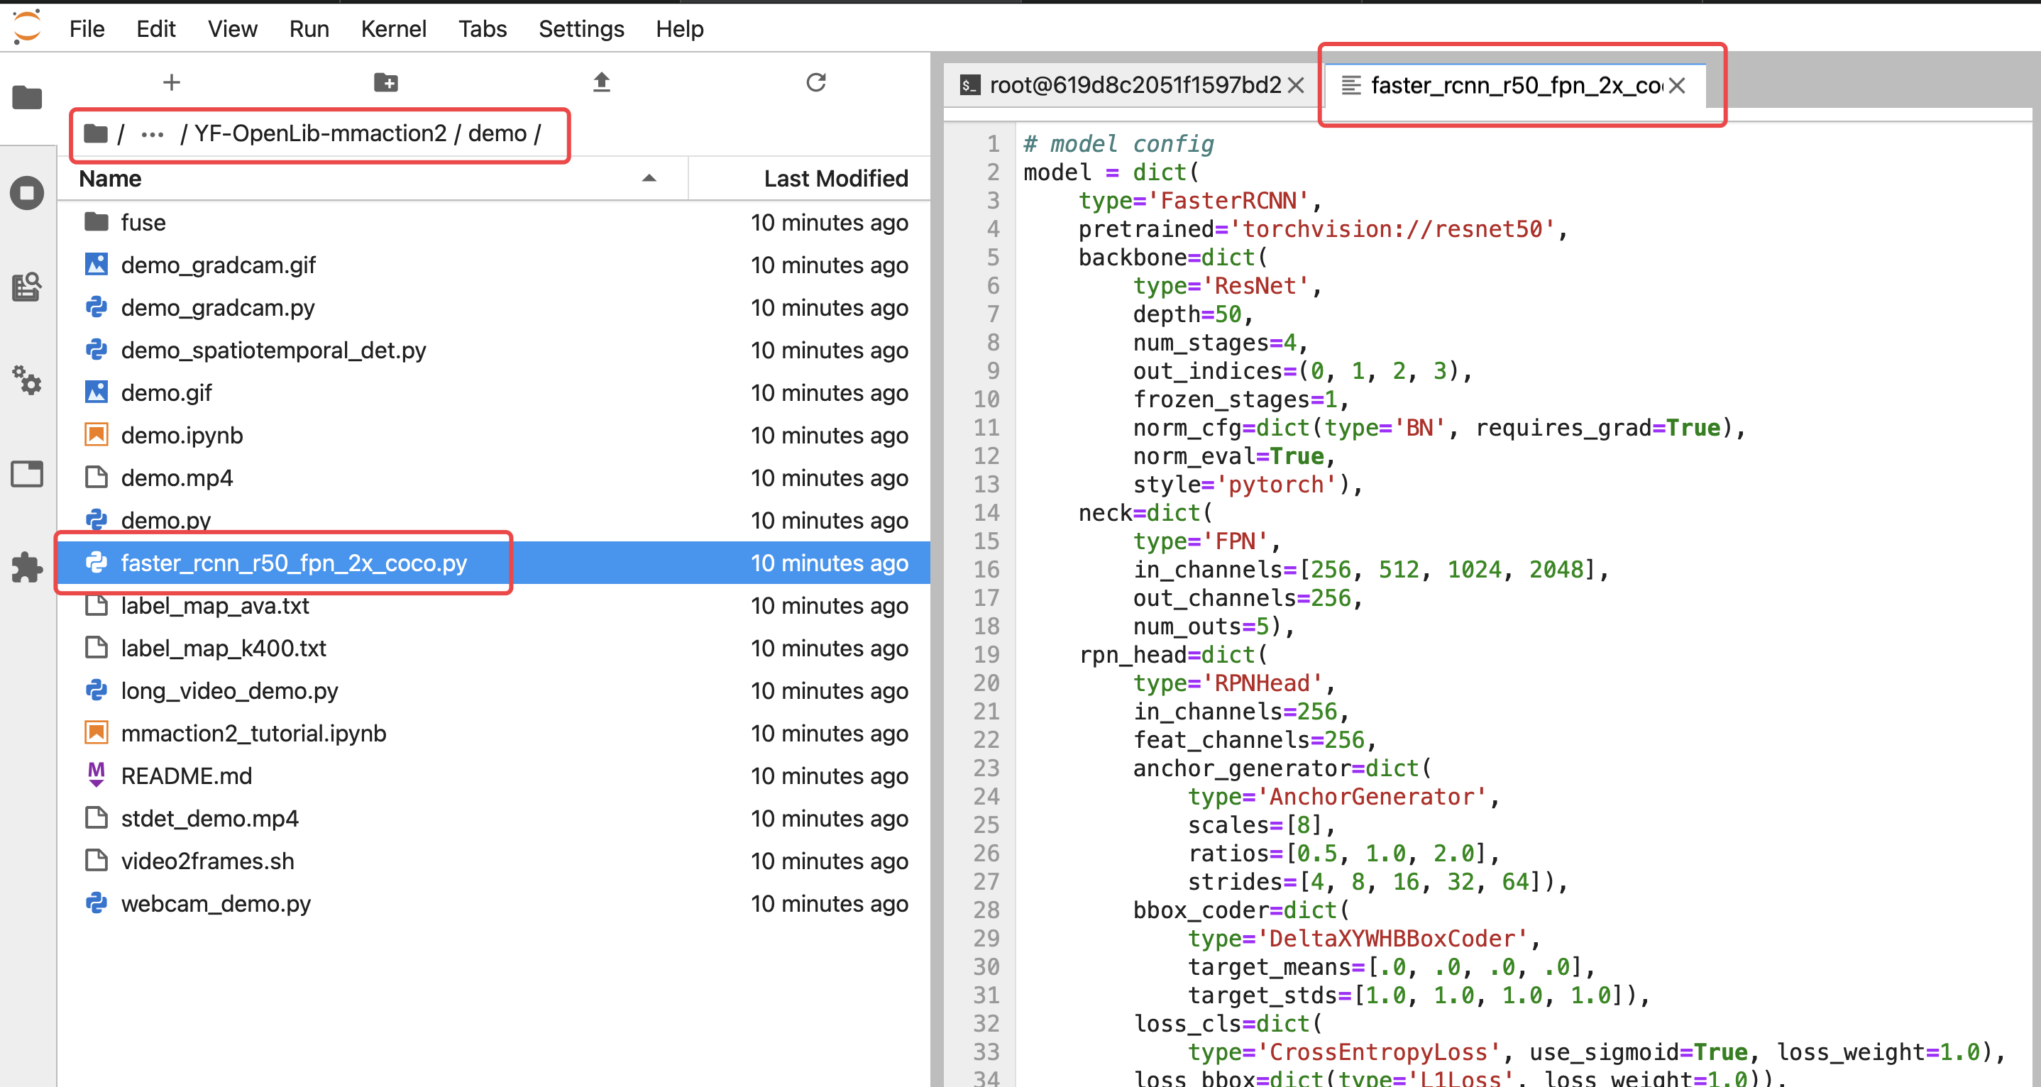Select demo_spatiotemporal_det.py file
The image size is (2041, 1087).
273,351
